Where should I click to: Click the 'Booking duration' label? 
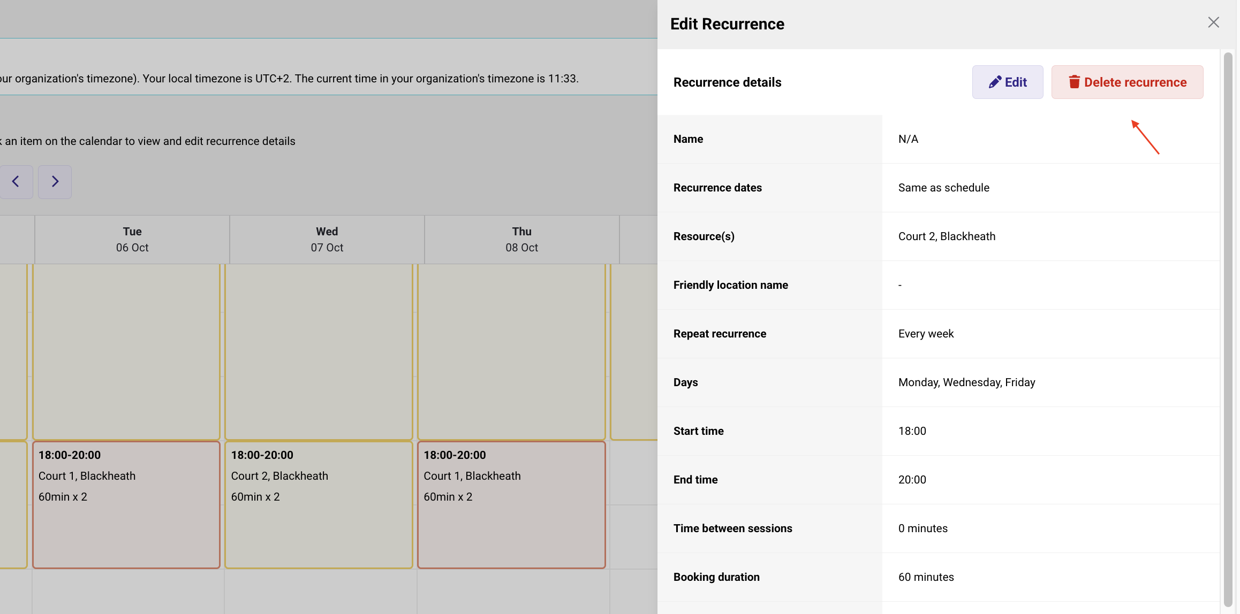716,577
